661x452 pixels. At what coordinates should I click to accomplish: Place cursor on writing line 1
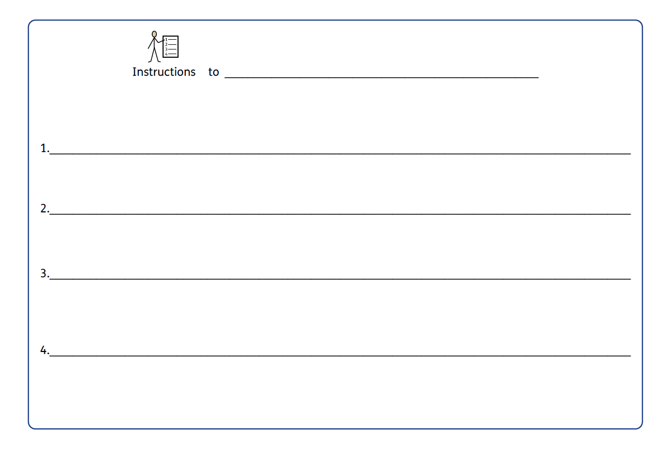(x=340, y=153)
